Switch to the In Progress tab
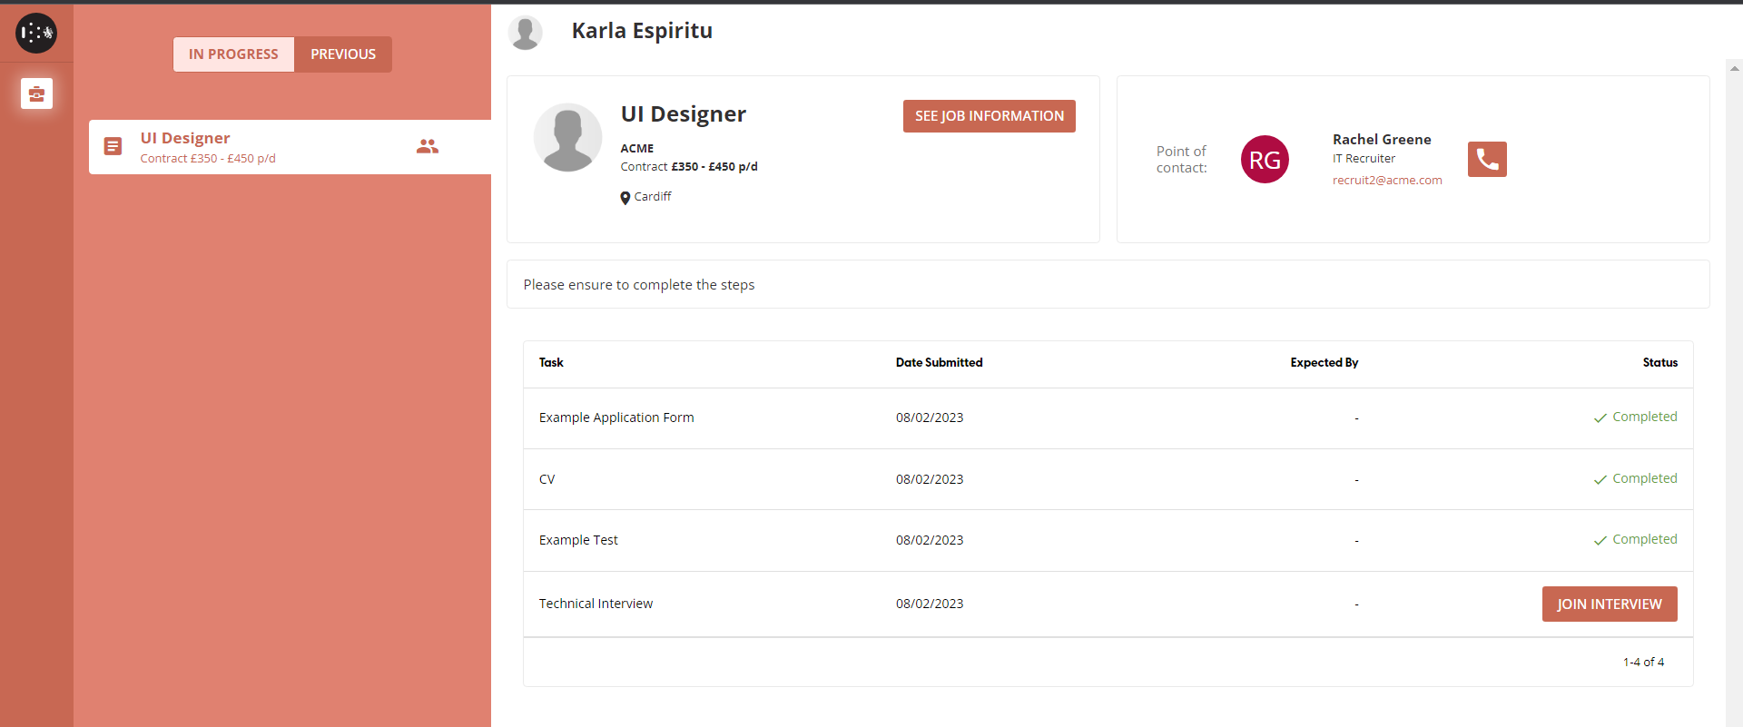1743x727 pixels. [233, 54]
